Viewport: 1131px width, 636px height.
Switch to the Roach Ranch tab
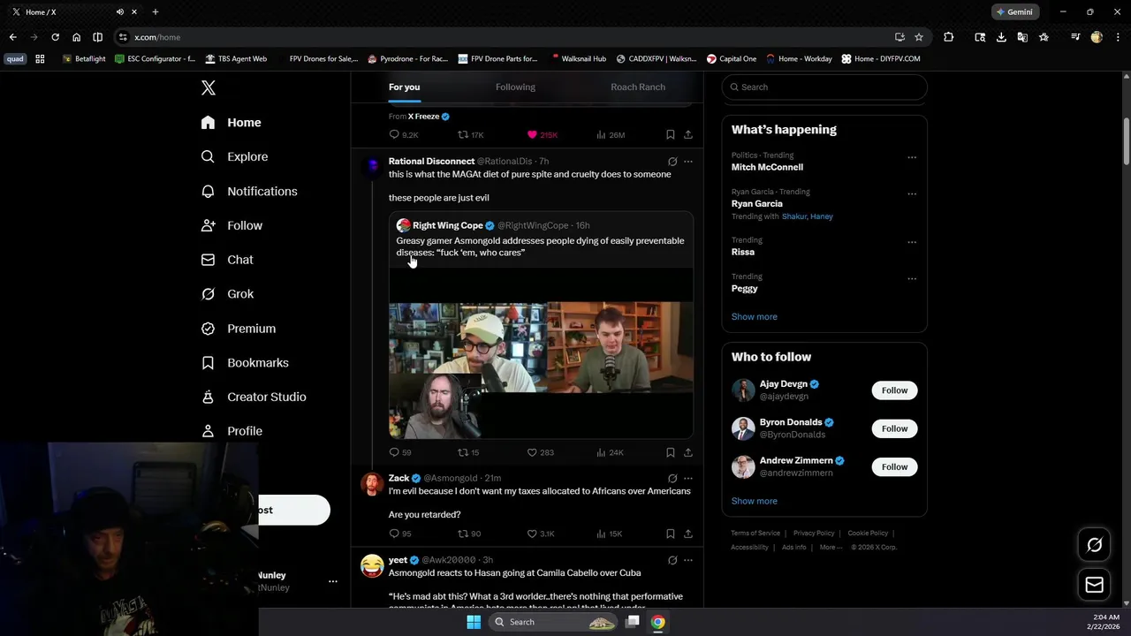638,87
